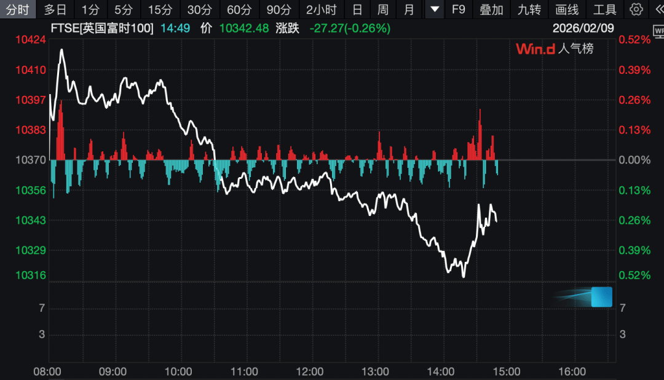This screenshot has width=664, height=380.
Task: Expand the 90分 period selector
Action: [x=279, y=9]
